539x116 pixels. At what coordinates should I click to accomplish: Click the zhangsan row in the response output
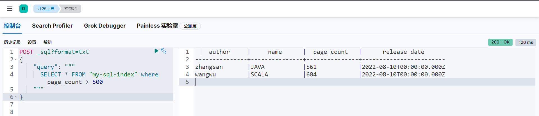(209, 67)
